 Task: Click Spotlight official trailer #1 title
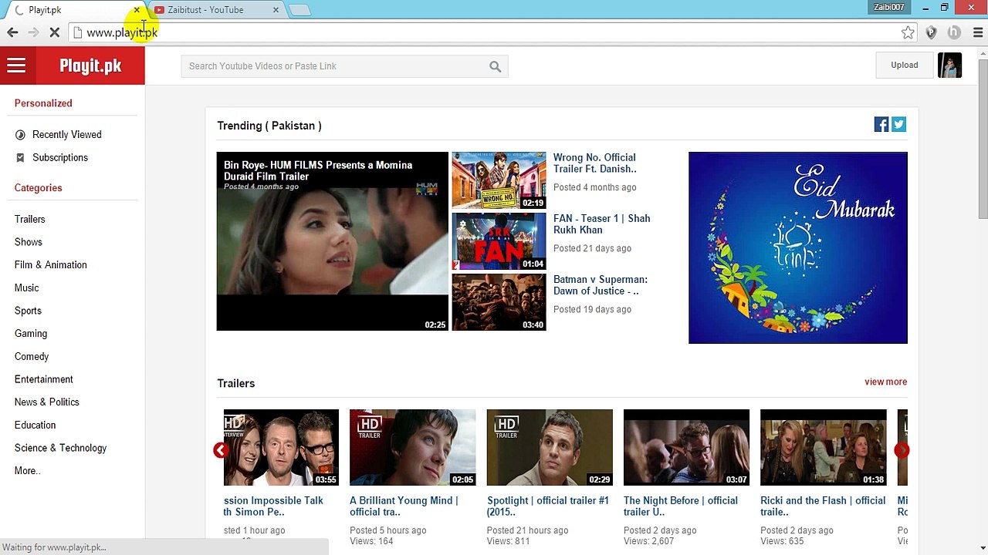pyautogui.click(x=548, y=506)
